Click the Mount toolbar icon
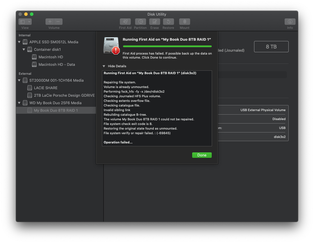314x243 pixels. [x=185, y=21]
